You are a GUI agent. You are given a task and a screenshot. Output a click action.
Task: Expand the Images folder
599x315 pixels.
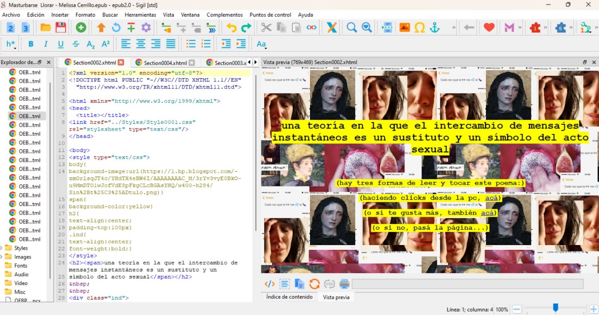click(1, 257)
